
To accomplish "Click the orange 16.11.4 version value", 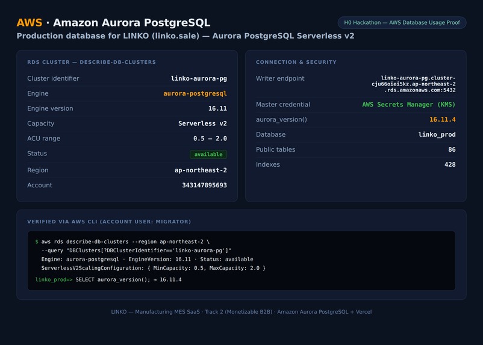I will (x=443, y=120).
